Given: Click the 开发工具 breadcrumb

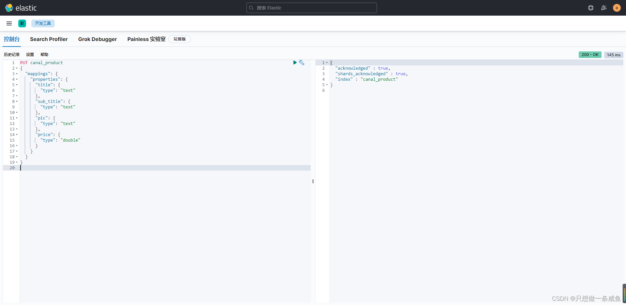Looking at the screenshot, I should click(43, 23).
